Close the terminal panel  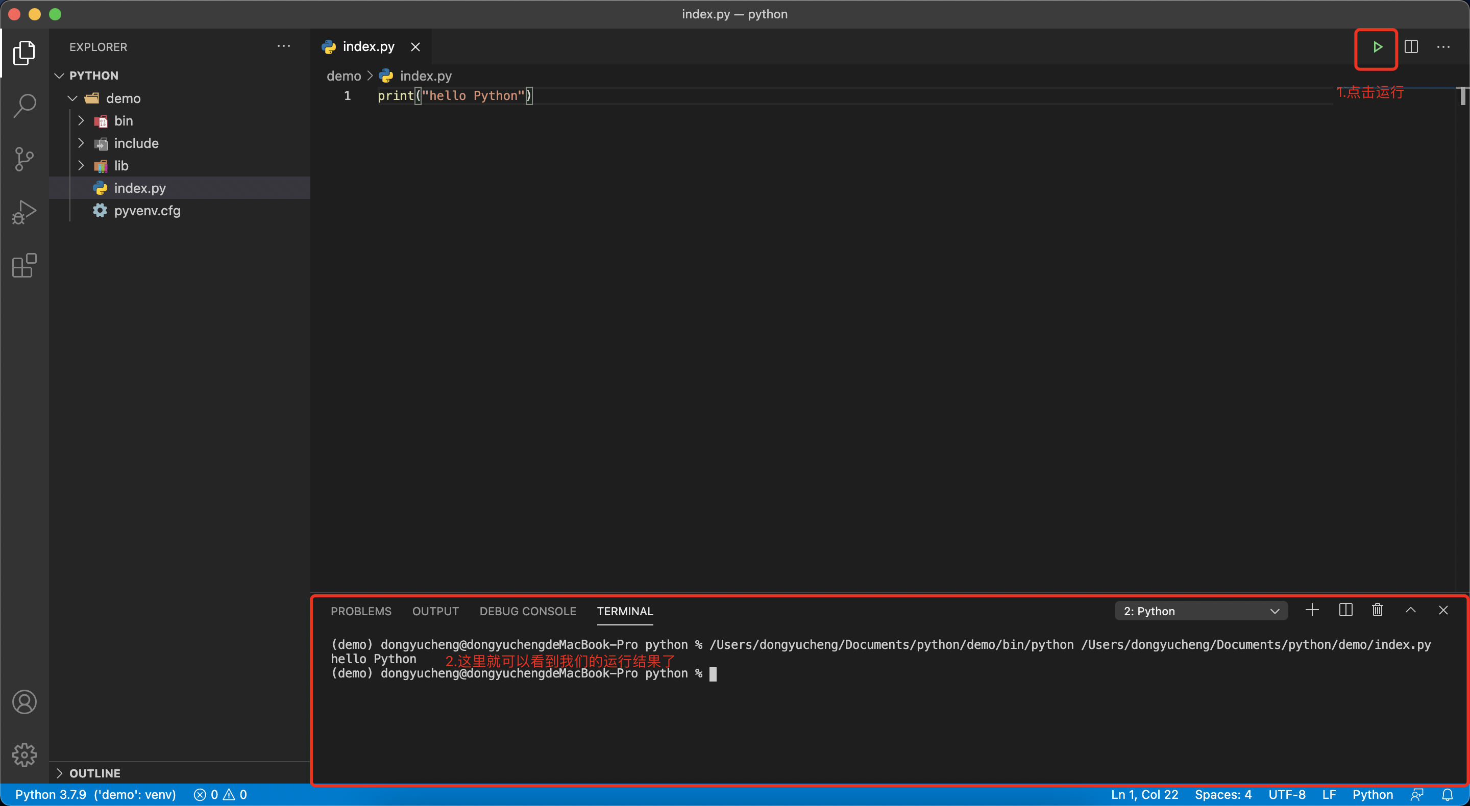[x=1443, y=610]
